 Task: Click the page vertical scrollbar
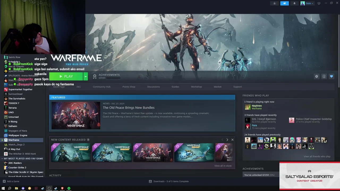339,50
